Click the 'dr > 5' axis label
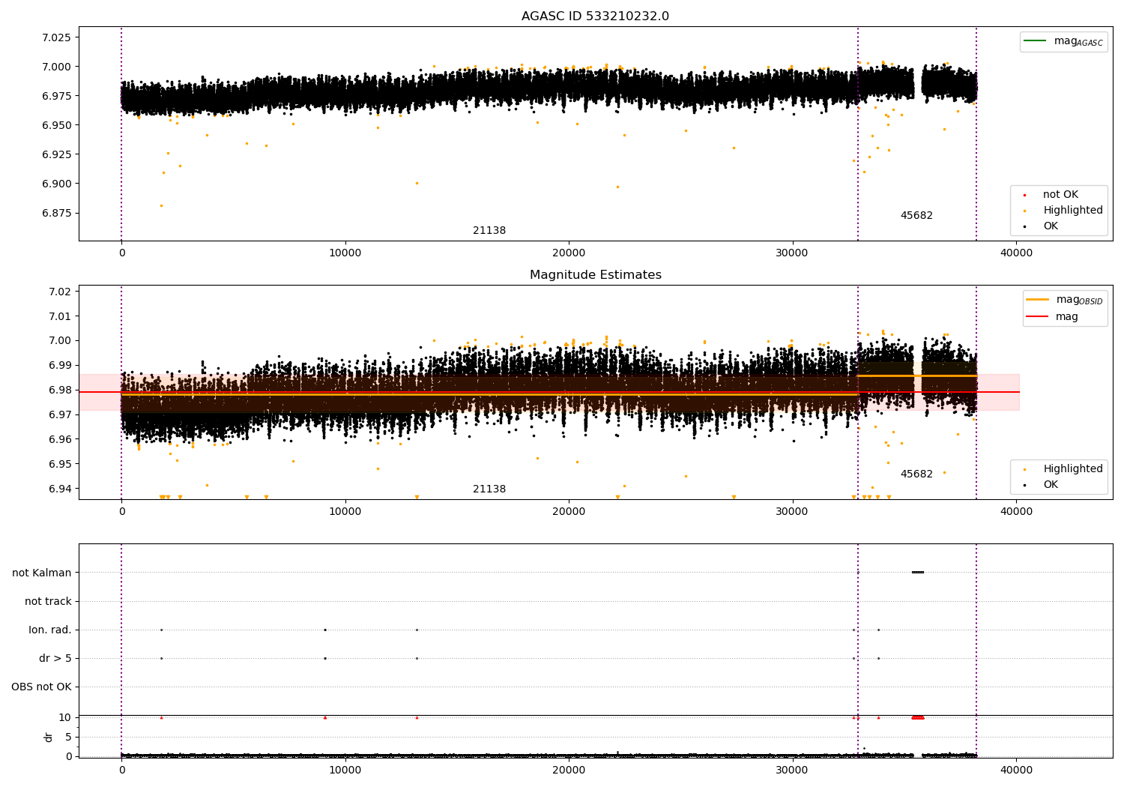Viewport: 1124px width, 787px height. coord(55,658)
